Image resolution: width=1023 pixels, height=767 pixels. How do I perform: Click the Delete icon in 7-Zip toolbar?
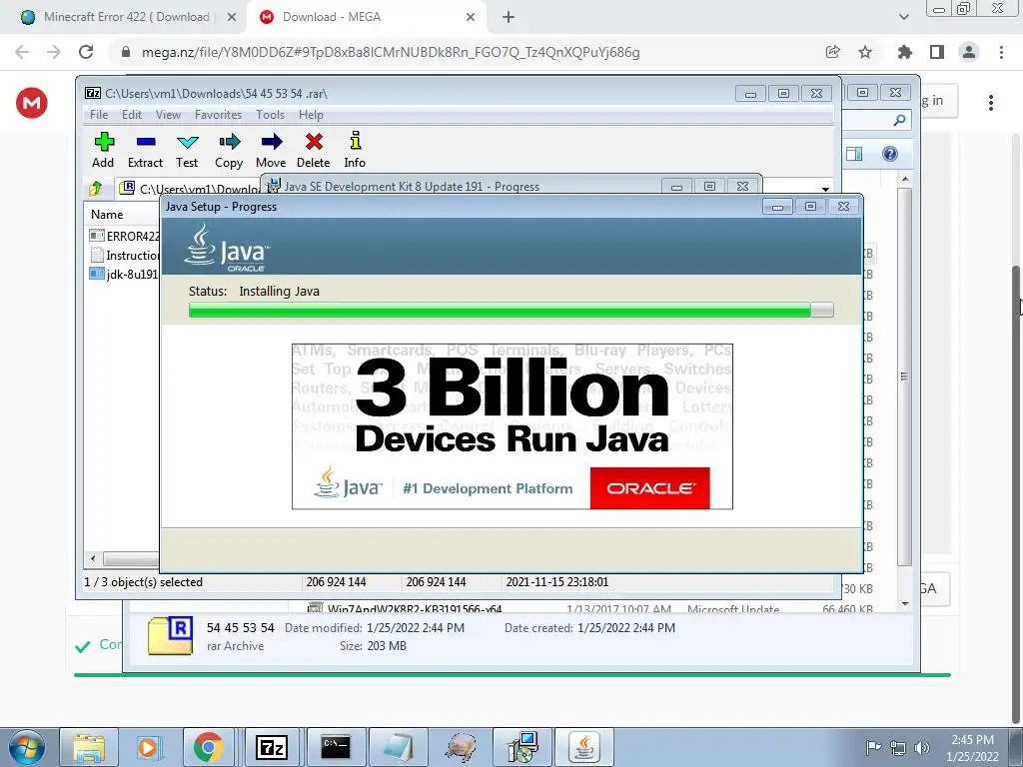pos(313,150)
